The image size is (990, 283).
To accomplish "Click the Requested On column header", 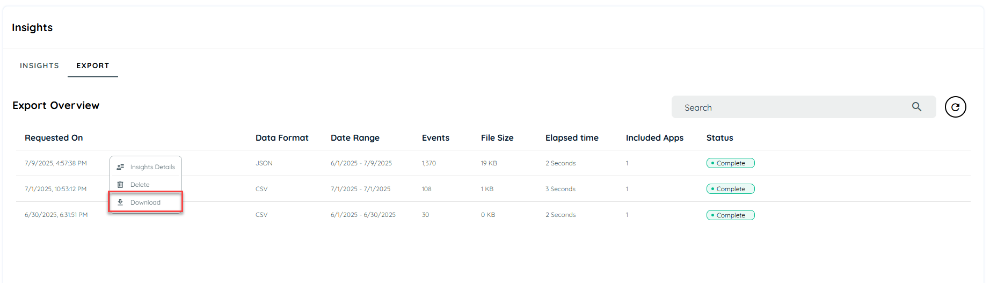I will [54, 137].
